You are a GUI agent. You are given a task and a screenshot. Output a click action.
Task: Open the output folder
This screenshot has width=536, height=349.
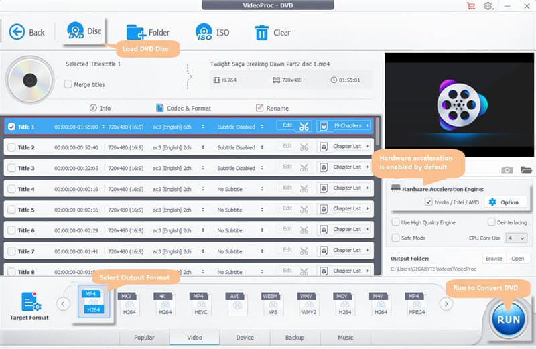tap(517, 259)
